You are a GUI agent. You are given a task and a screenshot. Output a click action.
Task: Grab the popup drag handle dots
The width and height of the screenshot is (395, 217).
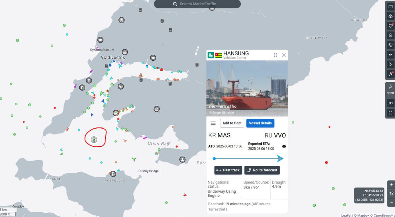coord(276,55)
